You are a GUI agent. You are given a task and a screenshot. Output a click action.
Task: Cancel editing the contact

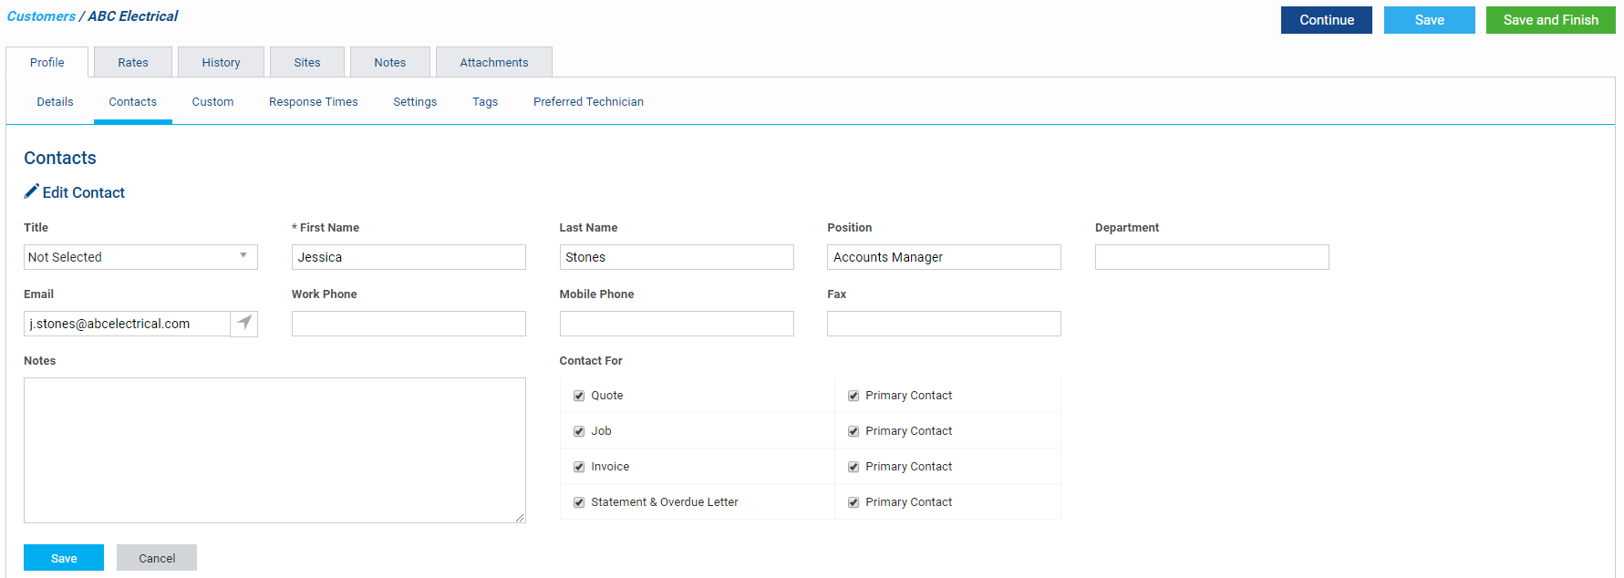tap(157, 558)
